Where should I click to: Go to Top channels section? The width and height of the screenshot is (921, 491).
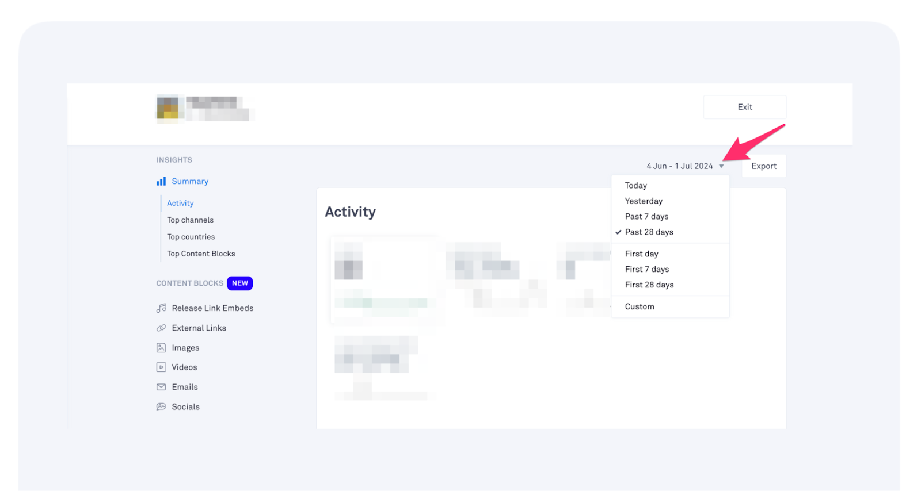[190, 220]
